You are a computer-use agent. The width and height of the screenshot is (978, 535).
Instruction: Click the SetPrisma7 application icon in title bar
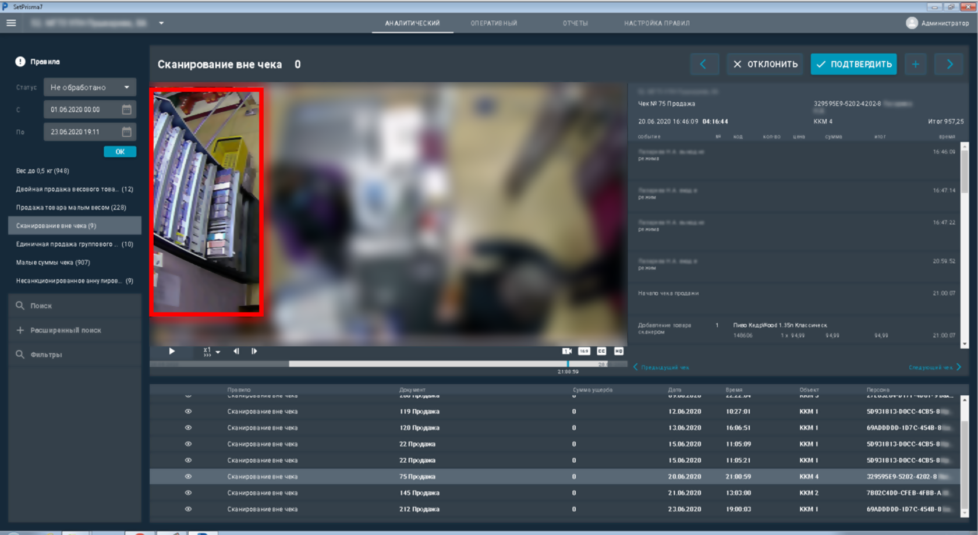pyautogui.click(x=5, y=7)
